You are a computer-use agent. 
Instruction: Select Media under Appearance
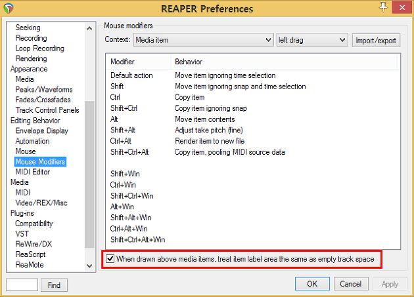(x=24, y=79)
